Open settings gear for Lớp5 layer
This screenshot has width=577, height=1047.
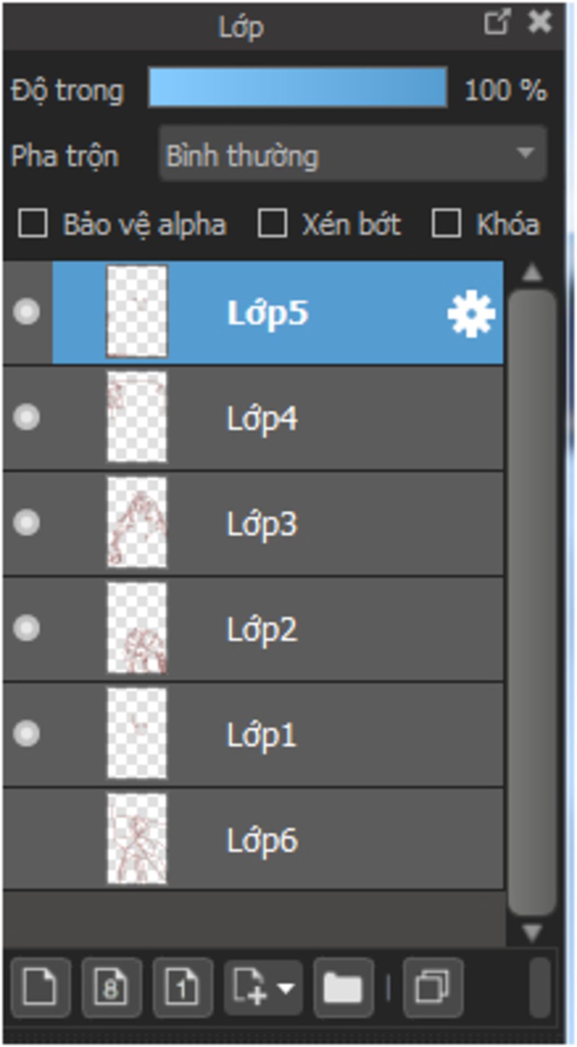point(471,314)
